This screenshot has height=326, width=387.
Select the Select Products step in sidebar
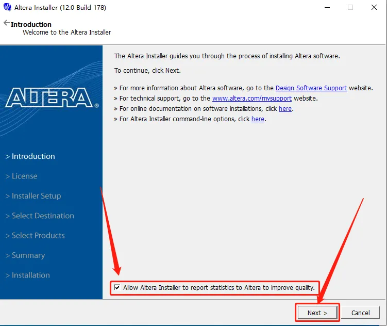coord(35,235)
